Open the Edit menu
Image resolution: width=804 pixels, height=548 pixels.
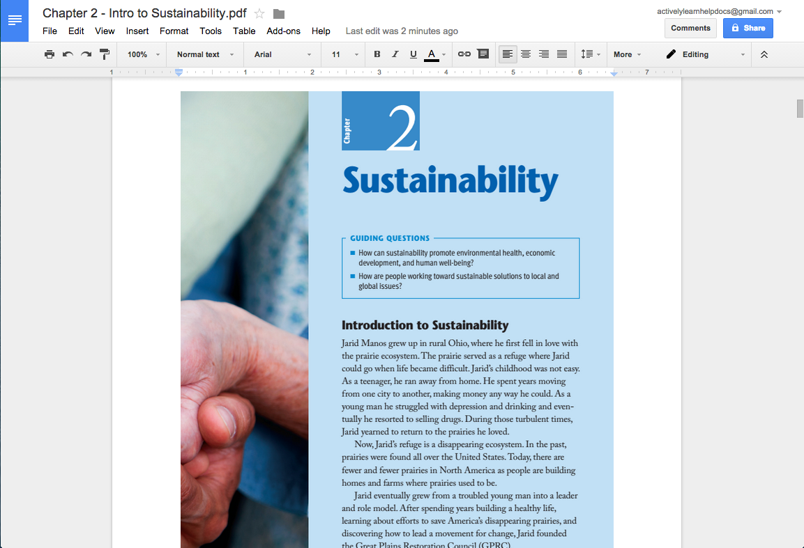click(x=76, y=31)
